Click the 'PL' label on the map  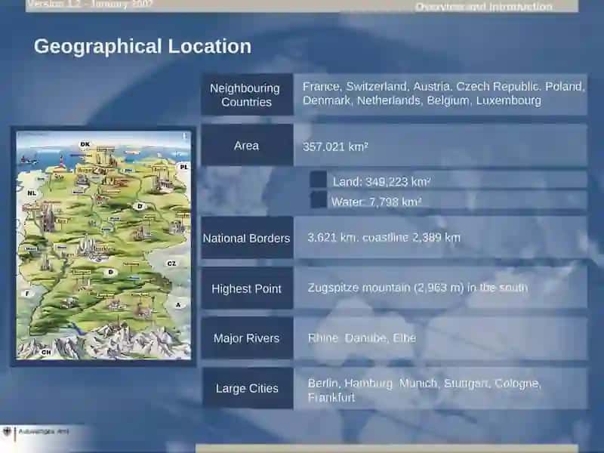click(x=183, y=167)
